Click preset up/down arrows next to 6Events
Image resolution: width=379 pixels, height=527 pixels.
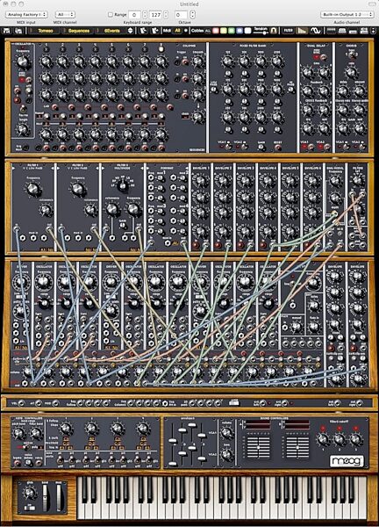pyautogui.click(x=131, y=31)
